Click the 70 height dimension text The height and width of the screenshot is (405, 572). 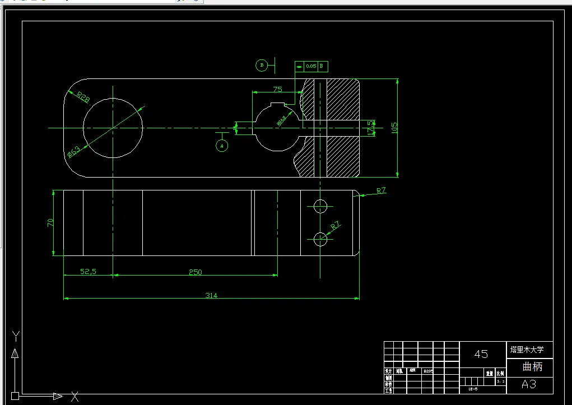coord(50,222)
